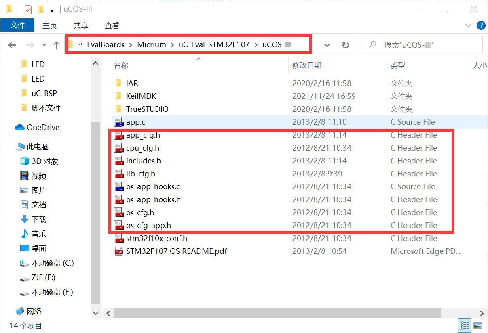Sort by 修改日期 column header
This screenshot has height=333, width=488.
(x=307, y=65)
